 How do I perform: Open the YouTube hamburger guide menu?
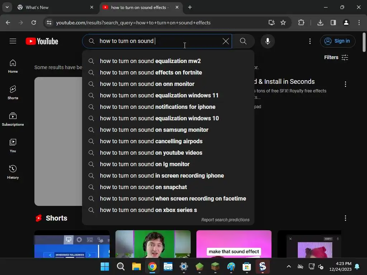(x=13, y=41)
